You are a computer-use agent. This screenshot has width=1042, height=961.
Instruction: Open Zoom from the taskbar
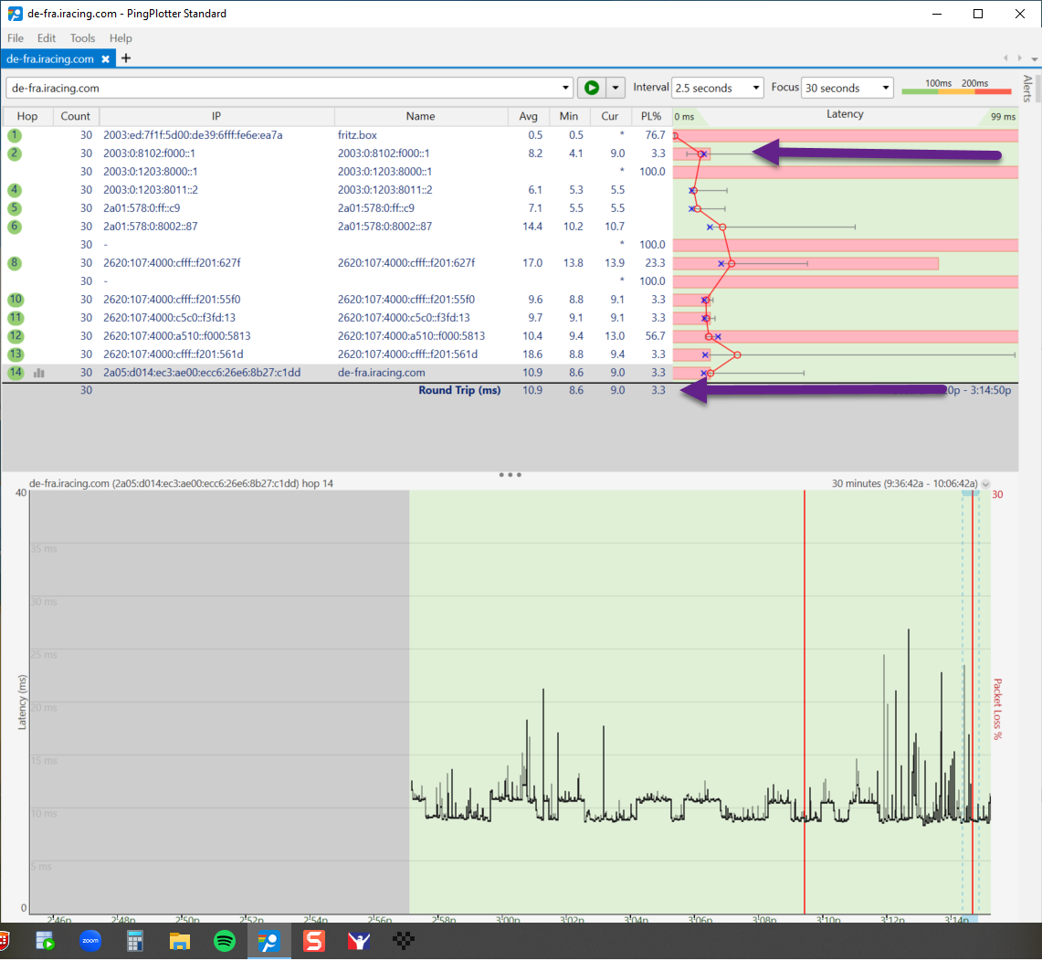pyautogui.click(x=90, y=941)
